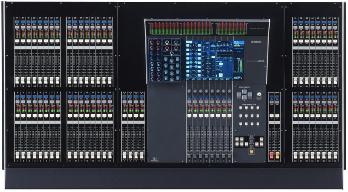Cue channel 36 with its CUE key
Image resolution: width=348 pixels, height=192 pixels.
pos(312,102)
